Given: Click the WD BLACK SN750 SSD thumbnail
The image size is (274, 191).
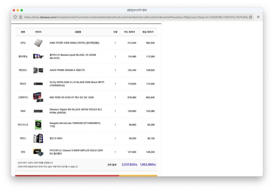Looking at the screenshot, I should coord(38,111).
